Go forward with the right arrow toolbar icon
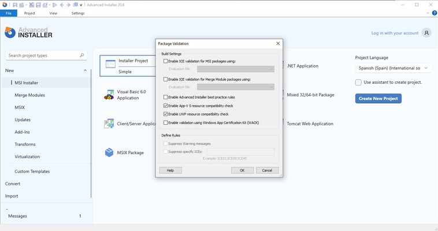Screen dimensions: 438x231 (68, 5)
